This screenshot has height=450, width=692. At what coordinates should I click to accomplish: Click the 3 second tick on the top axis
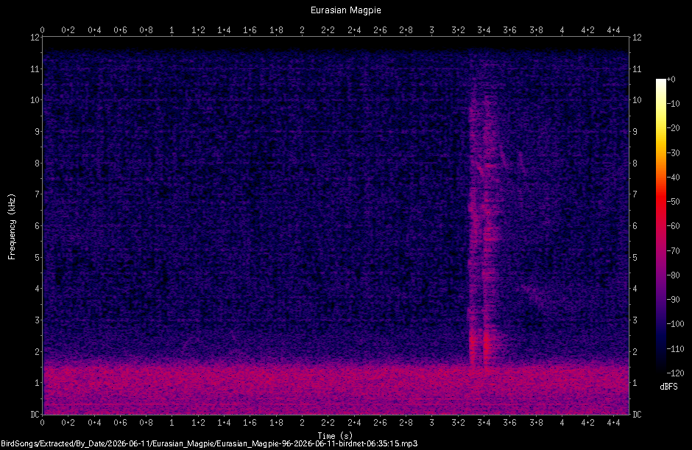pyautogui.click(x=431, y=30)
